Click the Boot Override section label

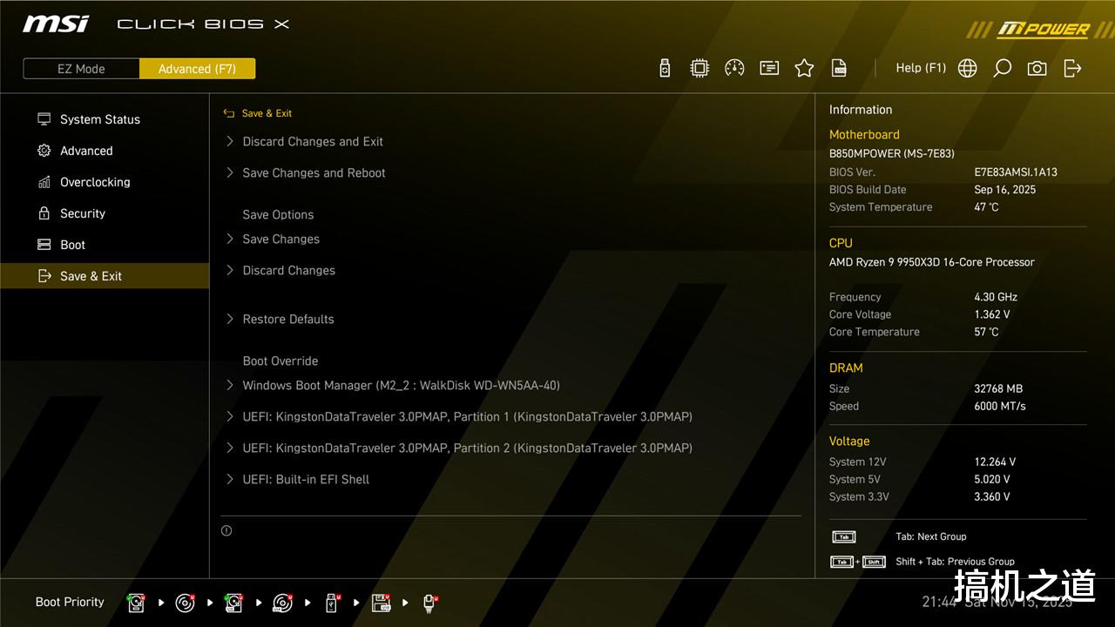[x=280, y=361]
